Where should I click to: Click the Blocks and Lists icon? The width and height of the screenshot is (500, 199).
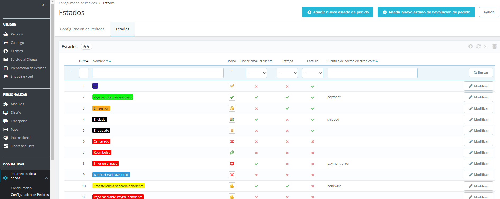[x=6, y=146]
